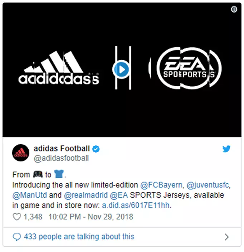Follow the @EA mention link

(x=119, y=195)
